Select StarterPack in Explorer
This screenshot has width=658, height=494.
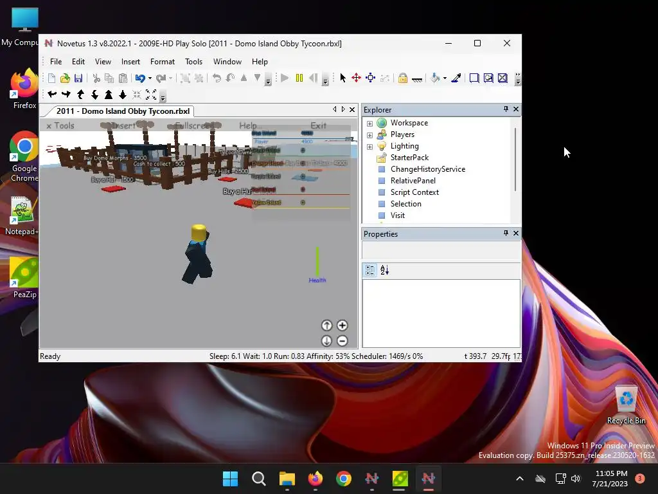point(409,158)
